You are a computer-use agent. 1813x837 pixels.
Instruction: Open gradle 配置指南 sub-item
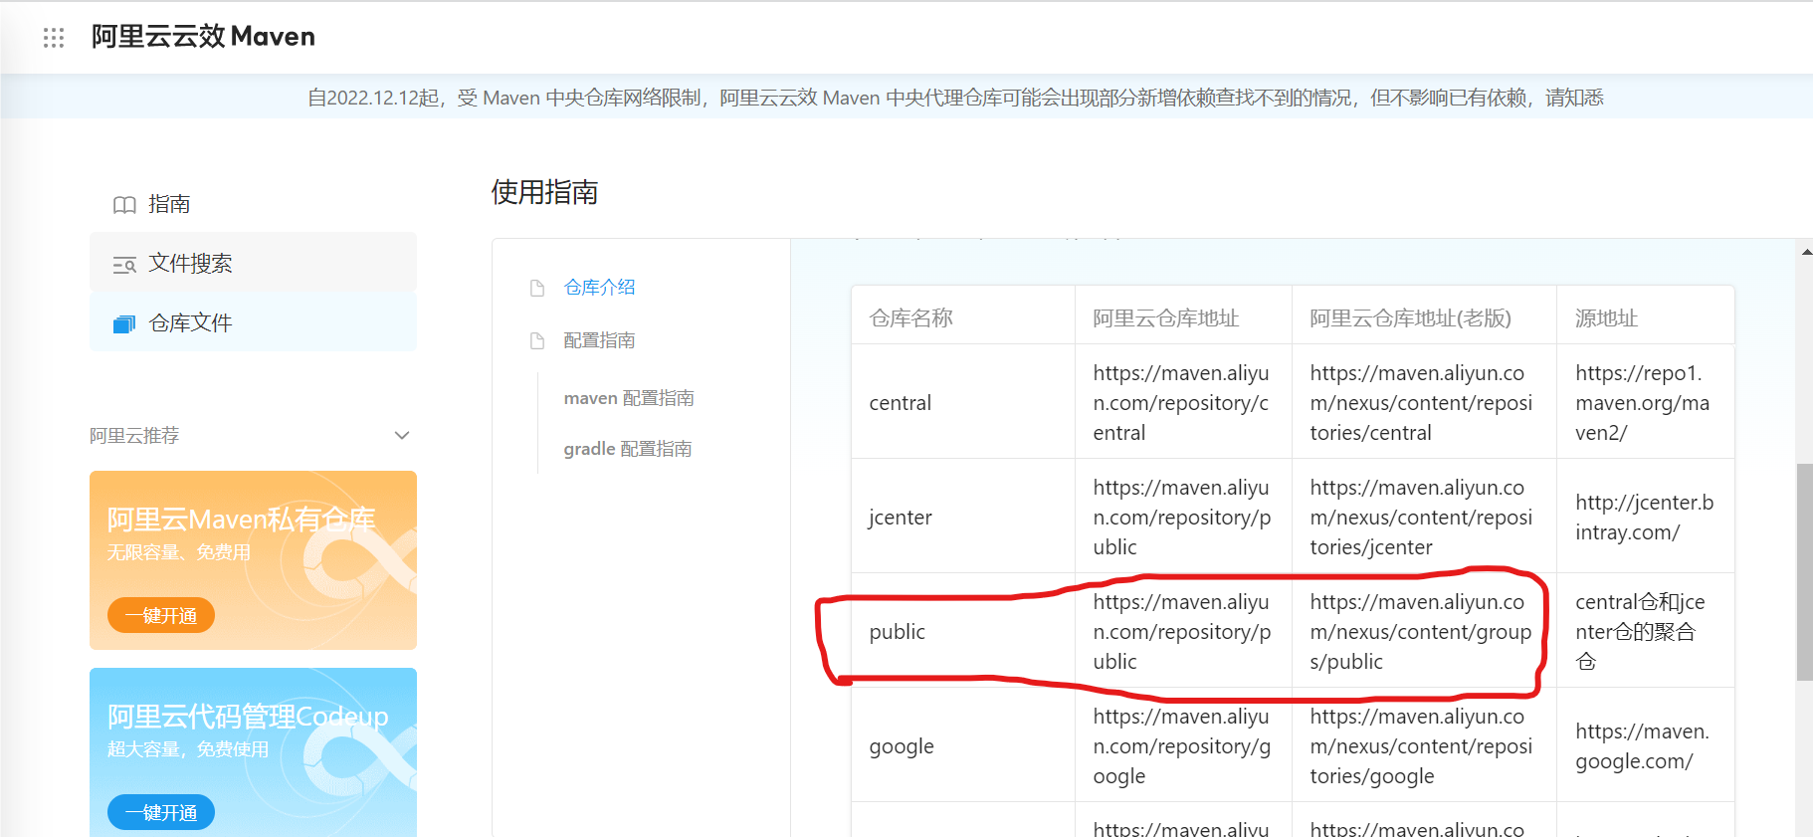click(x=628, y=449)
